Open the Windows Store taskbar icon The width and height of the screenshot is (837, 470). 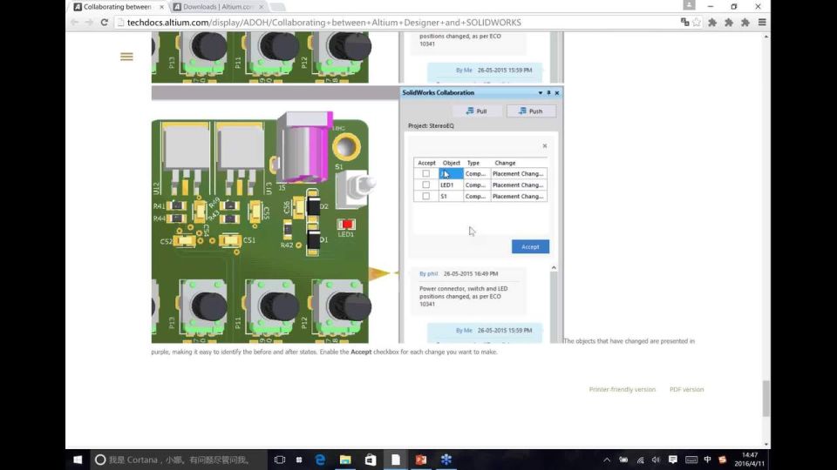371,460
